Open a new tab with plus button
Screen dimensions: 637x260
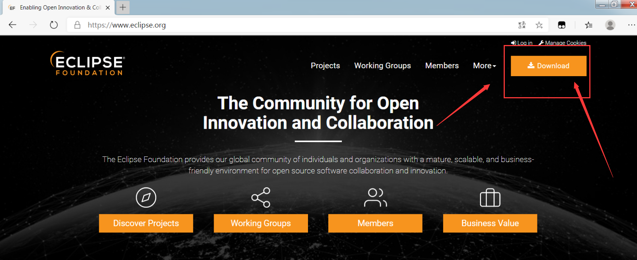point(123,7)
